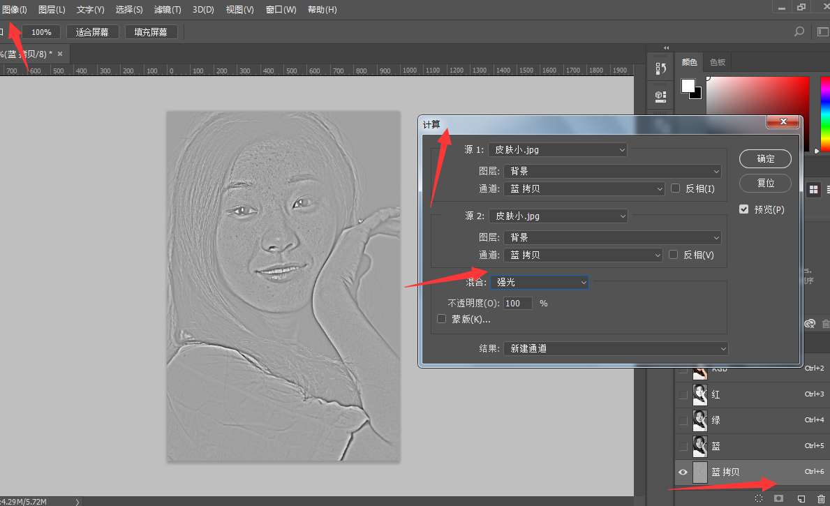Click the 复位 reset button

(765, 183)
